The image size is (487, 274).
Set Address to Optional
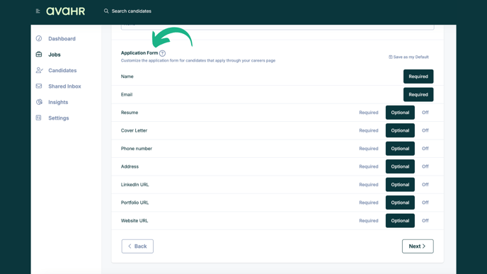click(x=400, y=166)
